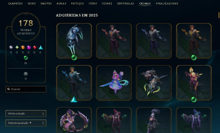220x133 pixels.
Task: Click the magenta pentagon gem icon
Action: click(x=29, y=47)
